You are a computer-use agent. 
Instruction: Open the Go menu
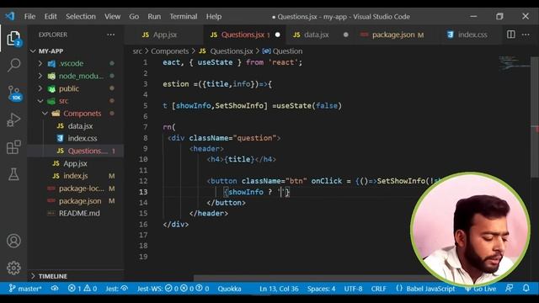pos(134,17)
